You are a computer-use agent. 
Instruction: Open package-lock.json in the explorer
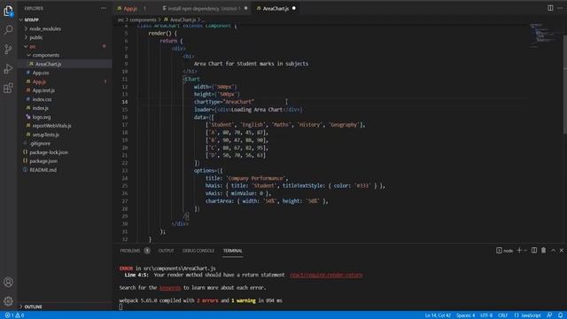click(x=49, y=152)
